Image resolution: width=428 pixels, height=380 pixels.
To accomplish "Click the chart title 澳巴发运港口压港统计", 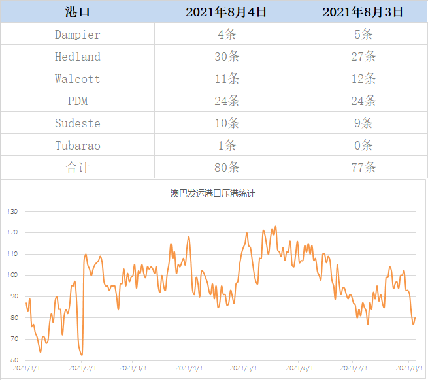I will pyautogui.click(x=213, y=193).
